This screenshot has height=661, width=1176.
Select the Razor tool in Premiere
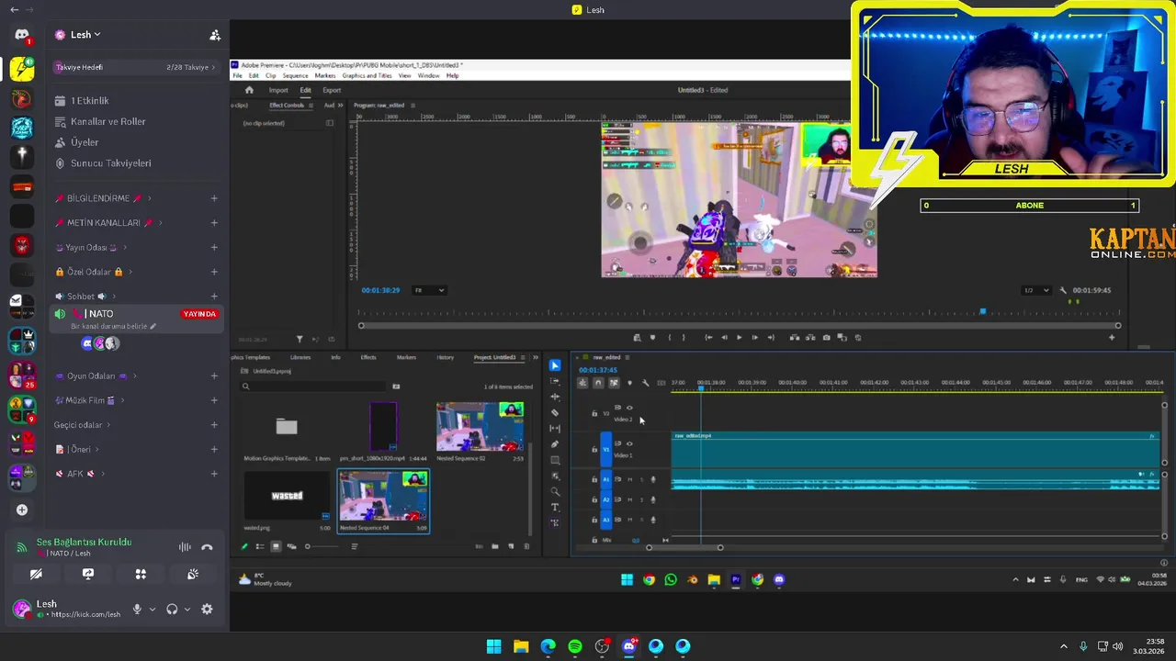(555, 412)
